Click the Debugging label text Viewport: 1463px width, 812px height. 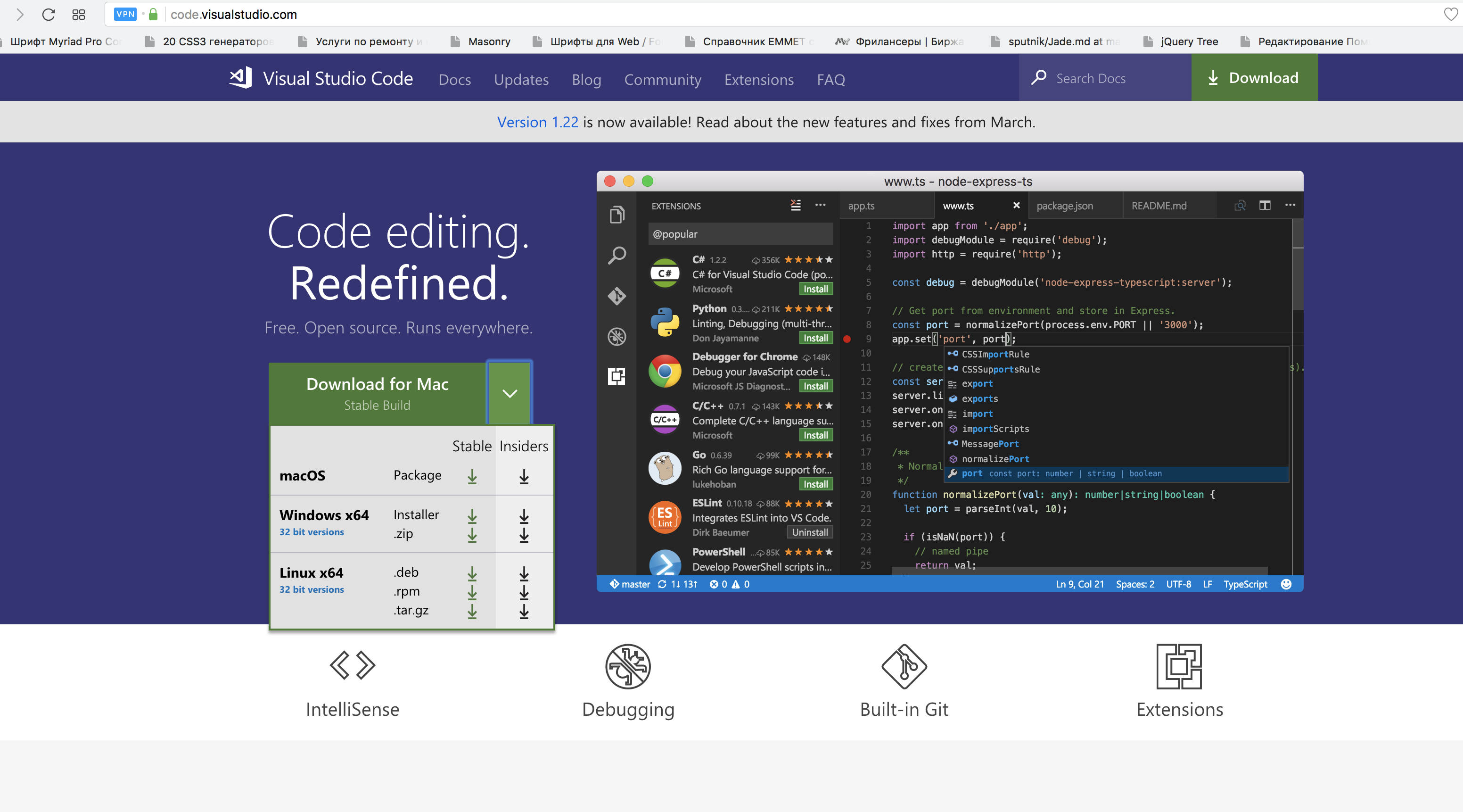628,710
